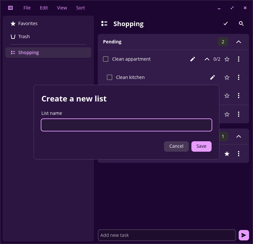Image resolution: width=253 pixels, height=244 pixels.
Task: Open more options for last Pending task
Action: [x=239, y=114]
